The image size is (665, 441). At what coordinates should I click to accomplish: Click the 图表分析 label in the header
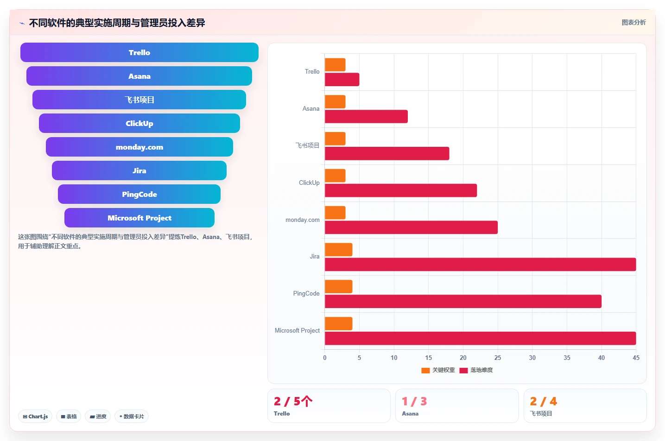click(x=633, y=22)
